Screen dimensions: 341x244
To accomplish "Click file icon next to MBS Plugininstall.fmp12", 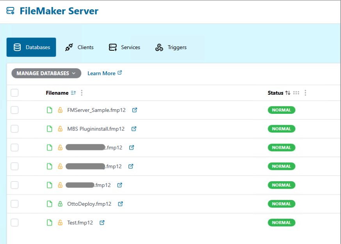I will tap(50, 129).
